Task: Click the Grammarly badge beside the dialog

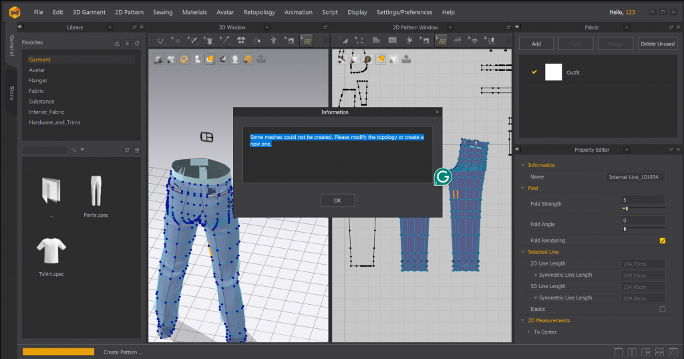Action: tap(443, 177)
